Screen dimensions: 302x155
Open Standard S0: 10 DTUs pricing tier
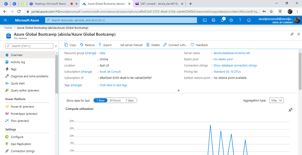pos(227,72)
